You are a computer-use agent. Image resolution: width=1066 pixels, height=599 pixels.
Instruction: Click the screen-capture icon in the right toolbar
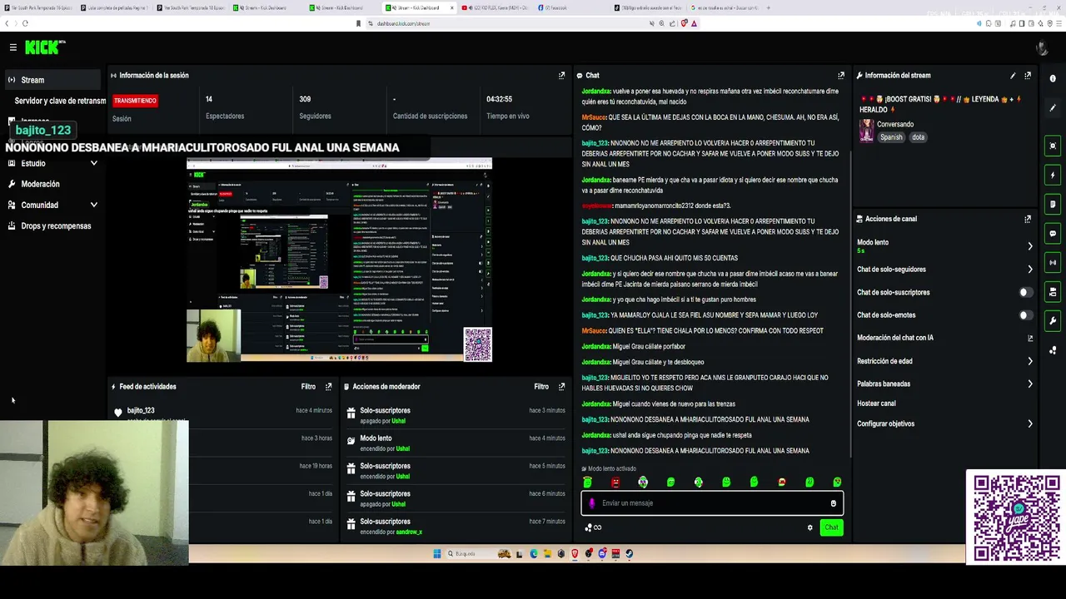(x=1053, y=146)
